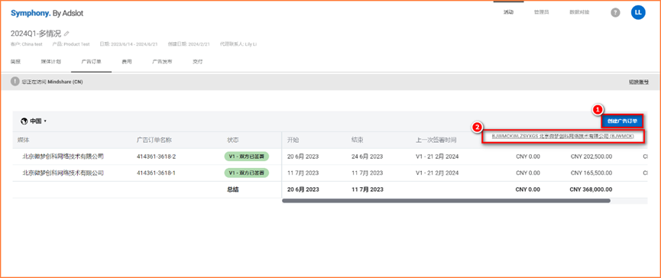The height and width of the screenshot is (278, 661).
Task: Click CNY 0.00 in the 总结 row
Action: click(527, 189)
